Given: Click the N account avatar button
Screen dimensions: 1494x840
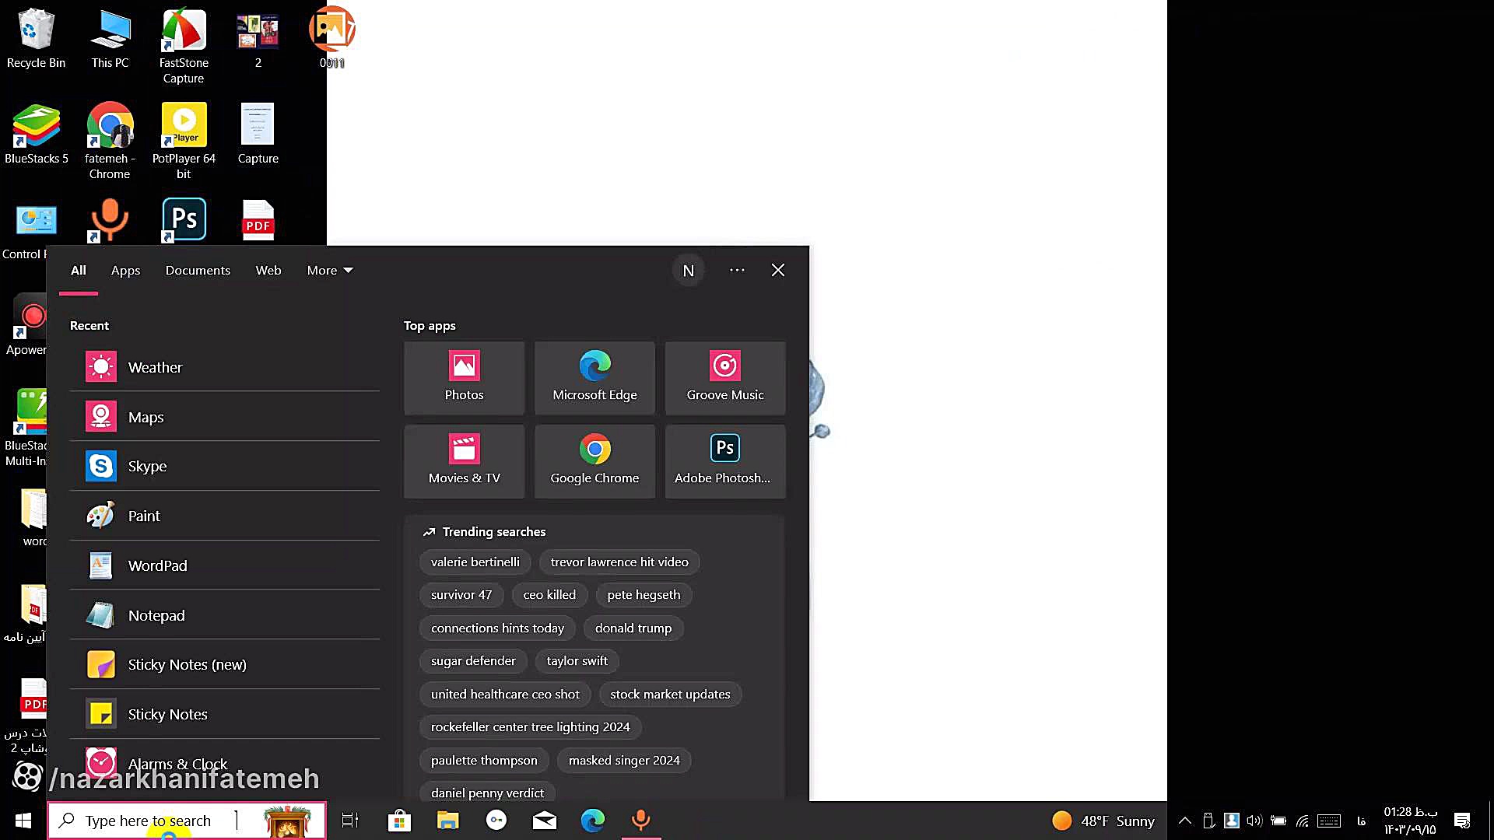Looking at the screenshot, I should 689,271.
